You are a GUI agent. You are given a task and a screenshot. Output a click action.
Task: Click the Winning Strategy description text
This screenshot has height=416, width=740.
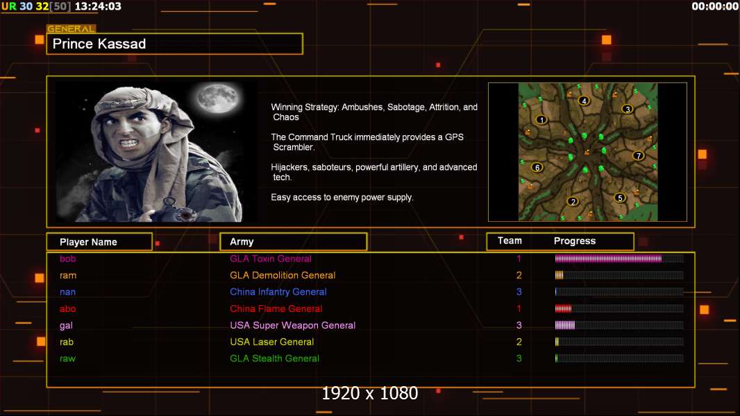pos(374,112)
